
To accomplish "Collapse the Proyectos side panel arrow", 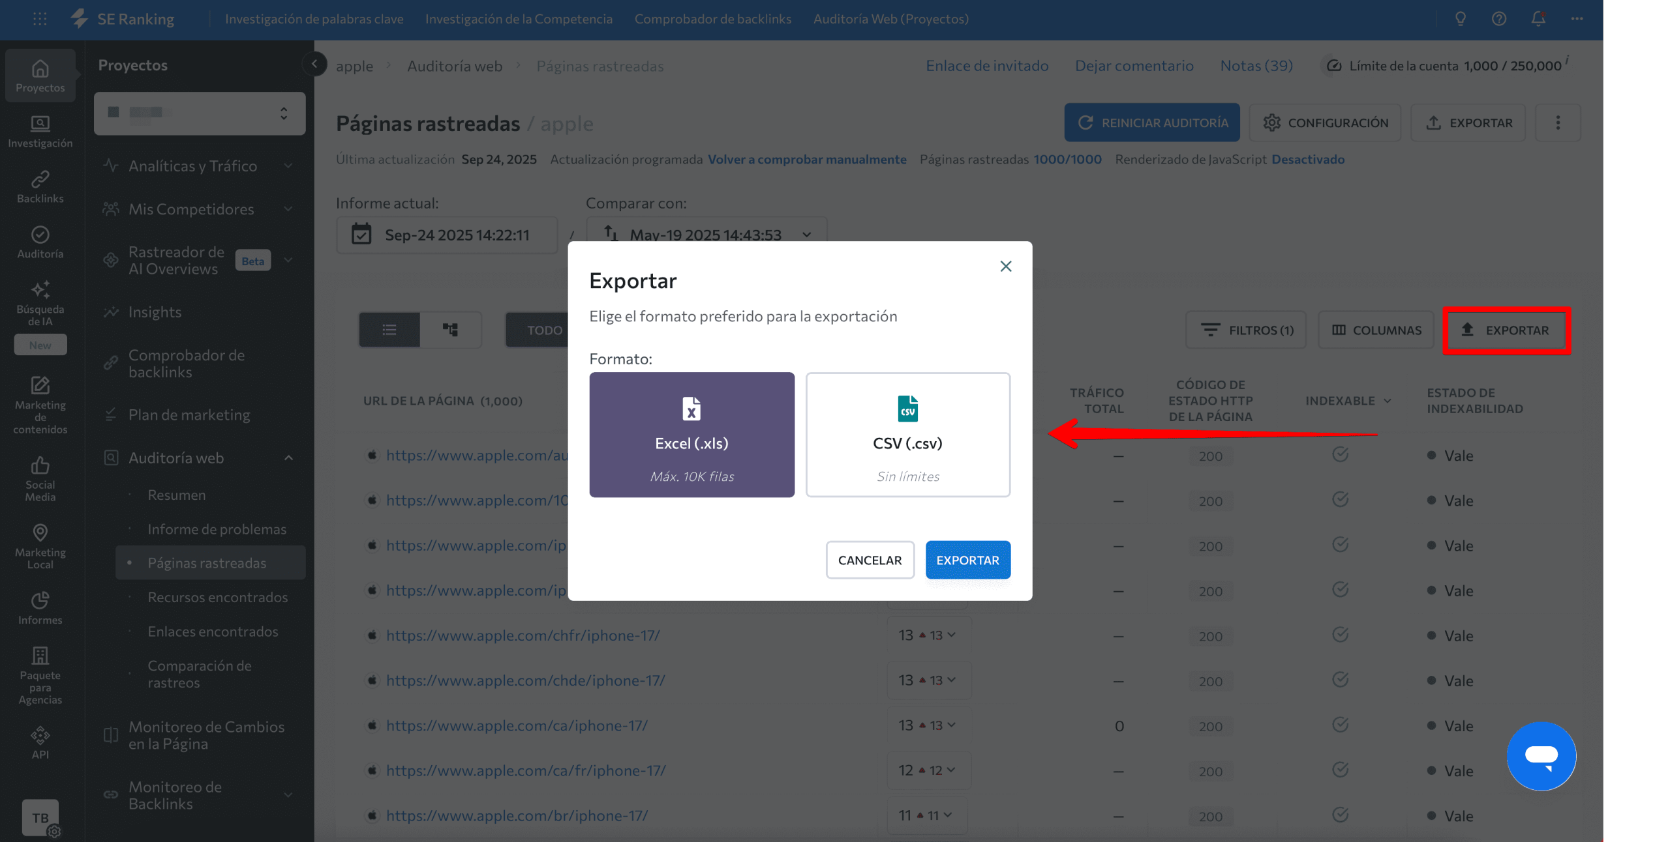I will [314, 64].
